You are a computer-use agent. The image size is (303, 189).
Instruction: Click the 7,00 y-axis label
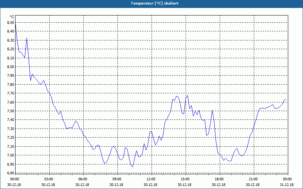tap(11, 155)
